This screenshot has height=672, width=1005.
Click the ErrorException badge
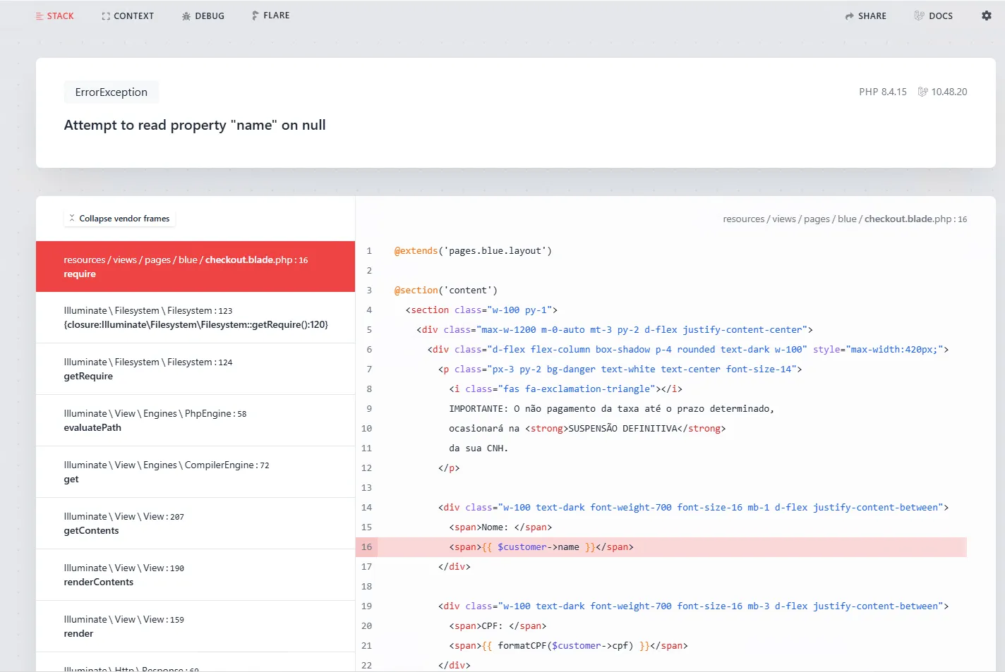(112, 92)
